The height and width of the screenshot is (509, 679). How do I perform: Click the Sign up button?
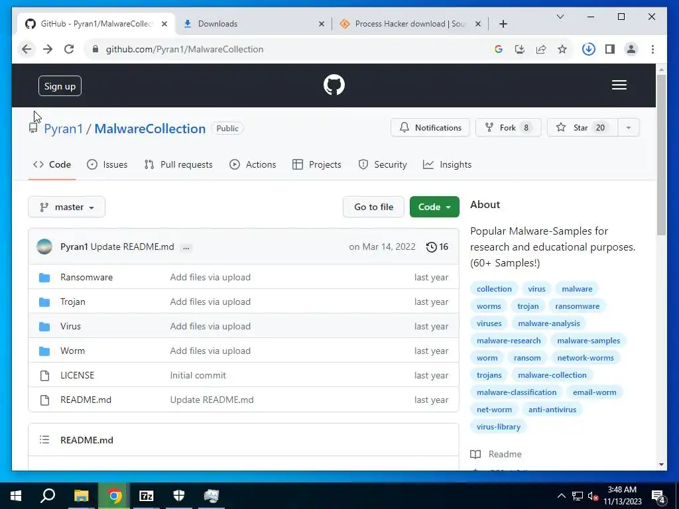tap(60, 86)
